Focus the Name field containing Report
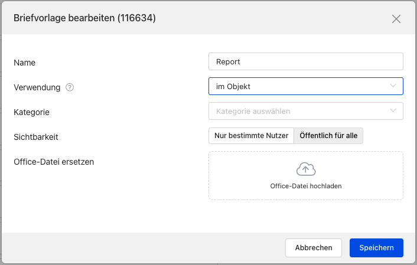417x265 pixels. click(306, 61)
